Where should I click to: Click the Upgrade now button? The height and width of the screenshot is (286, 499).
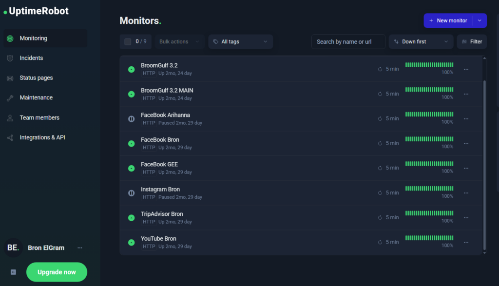pyautogui.click(x=57, y=272)
